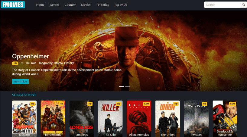Select the Borderlands movie poster
This screenshot has height=137, width=247.
click(53, 119)
